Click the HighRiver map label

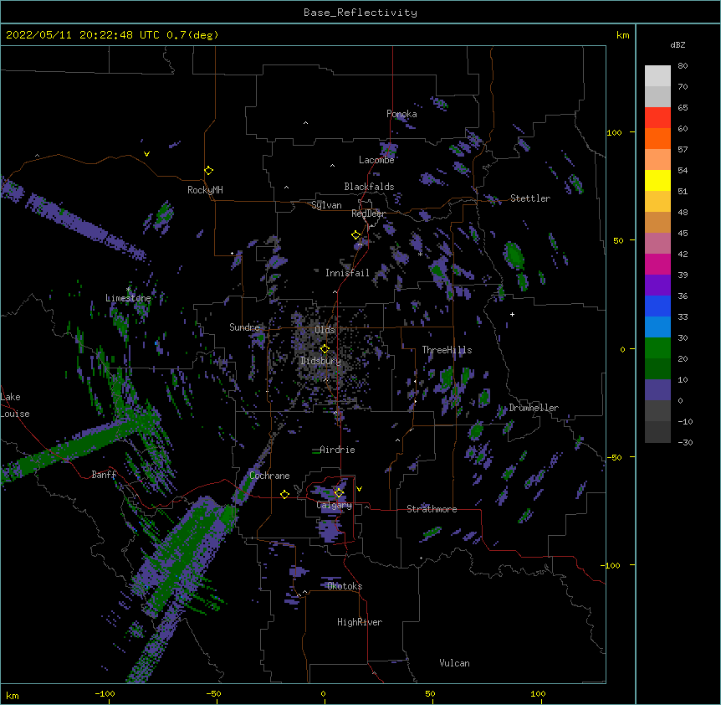pyautogui.click(x=360, y=622)
